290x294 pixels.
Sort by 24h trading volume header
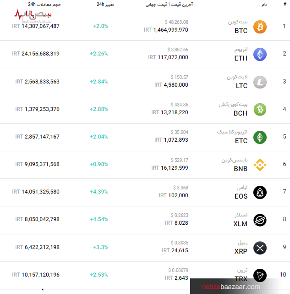pos(44,4)
